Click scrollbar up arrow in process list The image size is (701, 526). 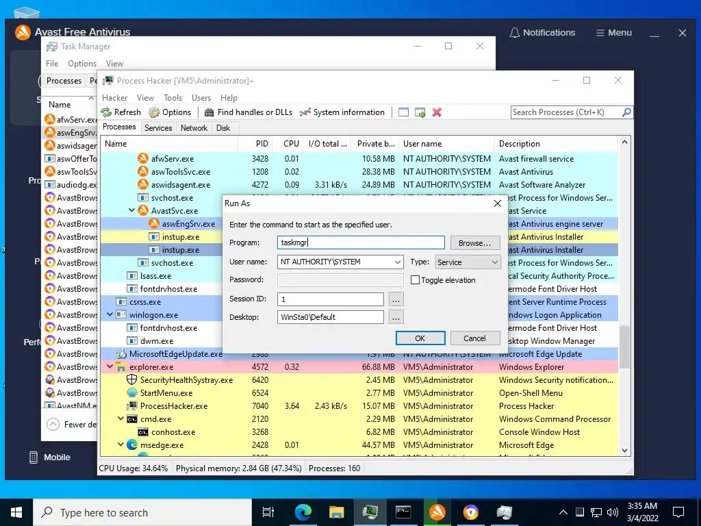click(x=624, y=142)
